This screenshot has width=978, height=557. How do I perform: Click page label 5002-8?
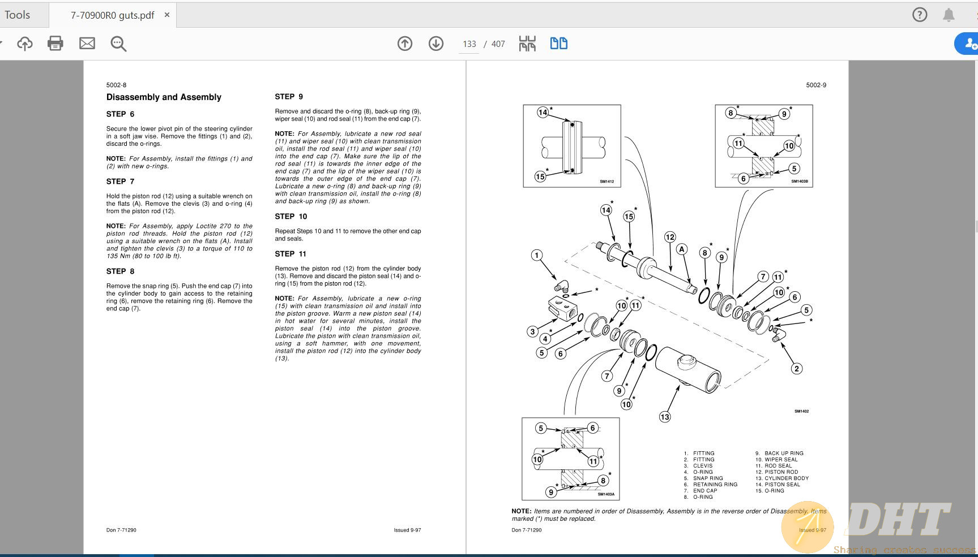tap(116, 85)
